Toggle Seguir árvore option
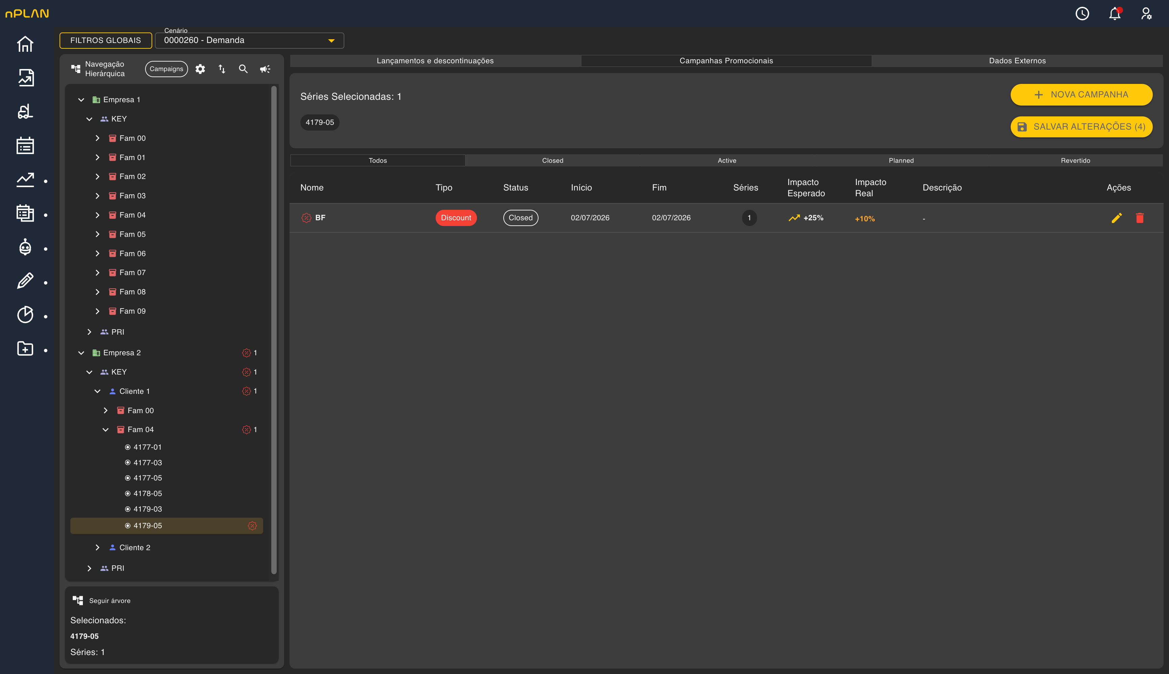The height and width of the screenshot is (674, 1169). 102,600
